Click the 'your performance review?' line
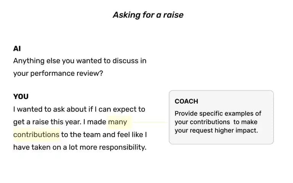This screenshot has height=183, width=293. click(x=58, y=73)
